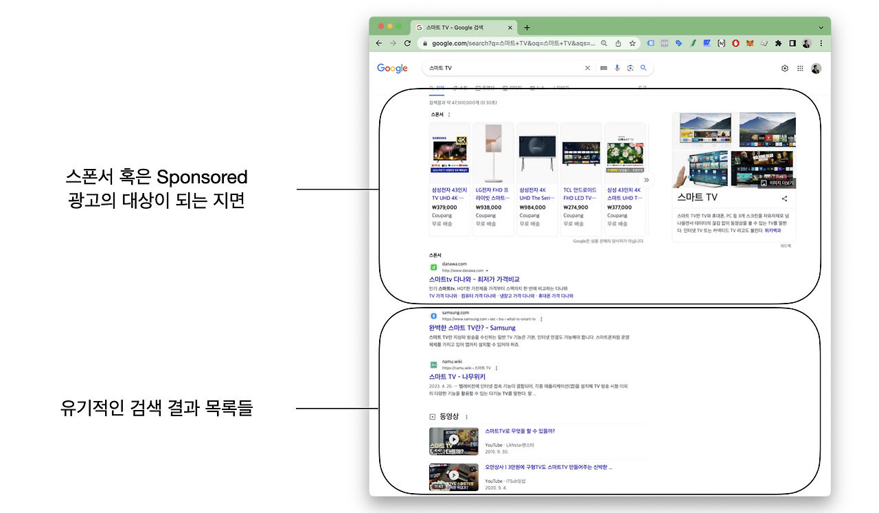The width and height of the screenshot is (879, 513).
Task: Clear the search query with the X icon
Action: tap(588, 68)
